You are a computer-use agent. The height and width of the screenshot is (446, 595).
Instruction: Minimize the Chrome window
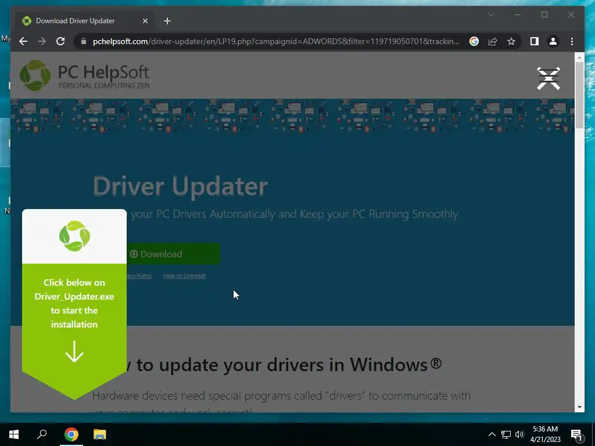click(518, 15)
